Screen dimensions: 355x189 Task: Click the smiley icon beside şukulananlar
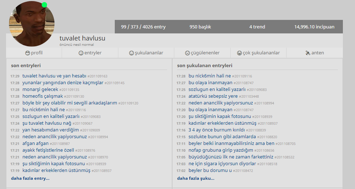coord(132,53)
